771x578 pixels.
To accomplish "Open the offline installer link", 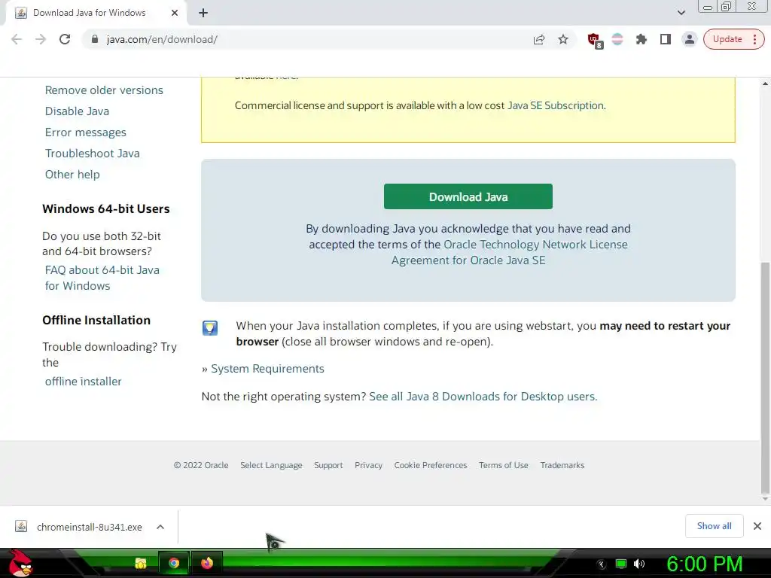I will pos(83,382).
